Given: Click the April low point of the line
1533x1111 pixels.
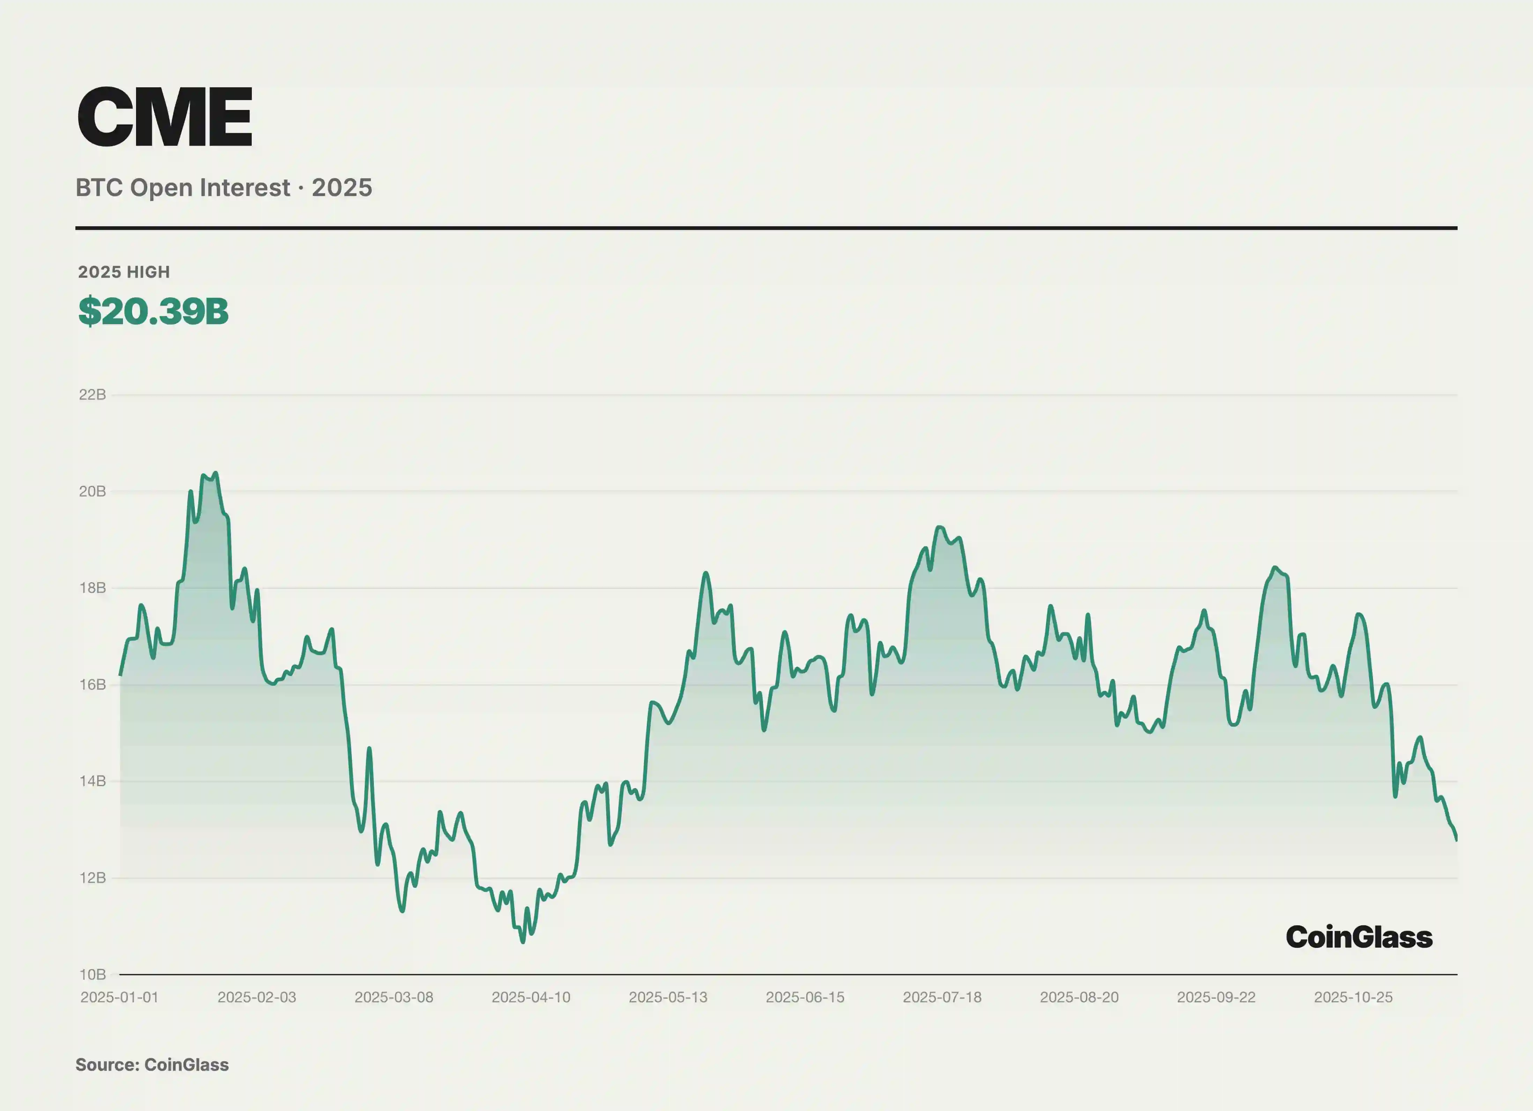Looking at the screenshot, I should pos(523,942).
